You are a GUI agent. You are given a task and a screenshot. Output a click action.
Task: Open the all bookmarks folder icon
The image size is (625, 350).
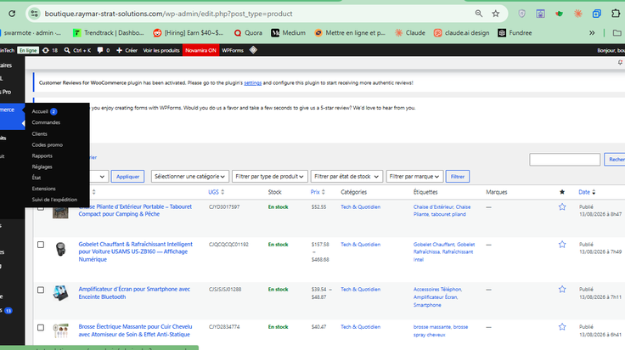pos(617,32)
